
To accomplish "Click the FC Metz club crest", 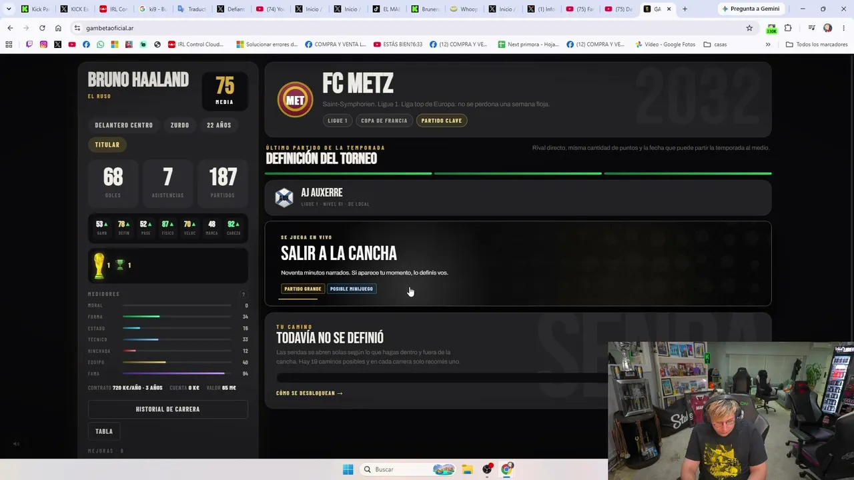I will click(295, 100).
